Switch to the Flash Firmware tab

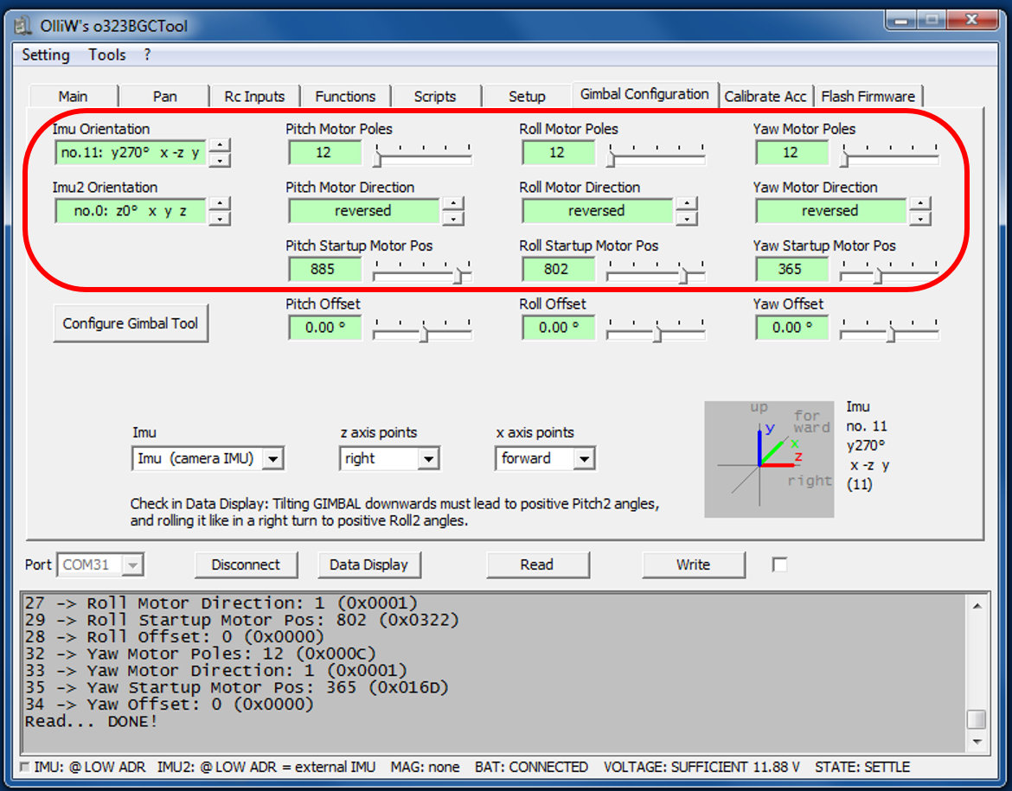tap(868, 96)
